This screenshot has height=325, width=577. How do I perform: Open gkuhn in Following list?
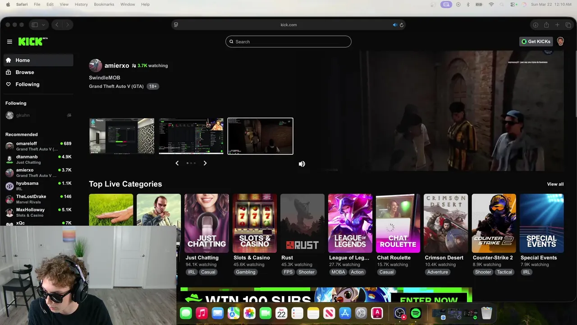click(38, 115)
